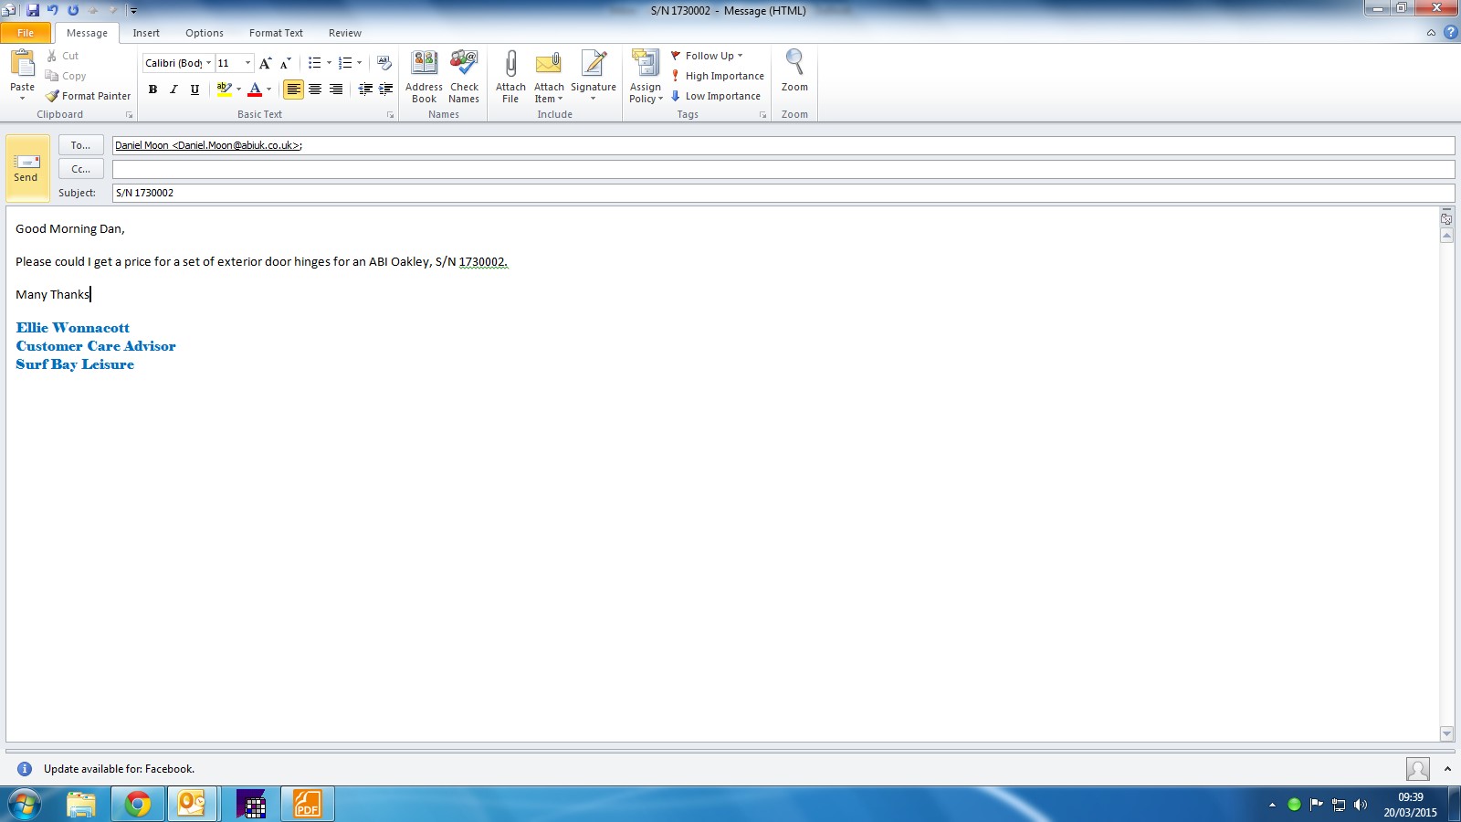This screenshot has height=822, width=1461.
Task: Click the Zoom magnifier icon
Action: click(794, 64)
